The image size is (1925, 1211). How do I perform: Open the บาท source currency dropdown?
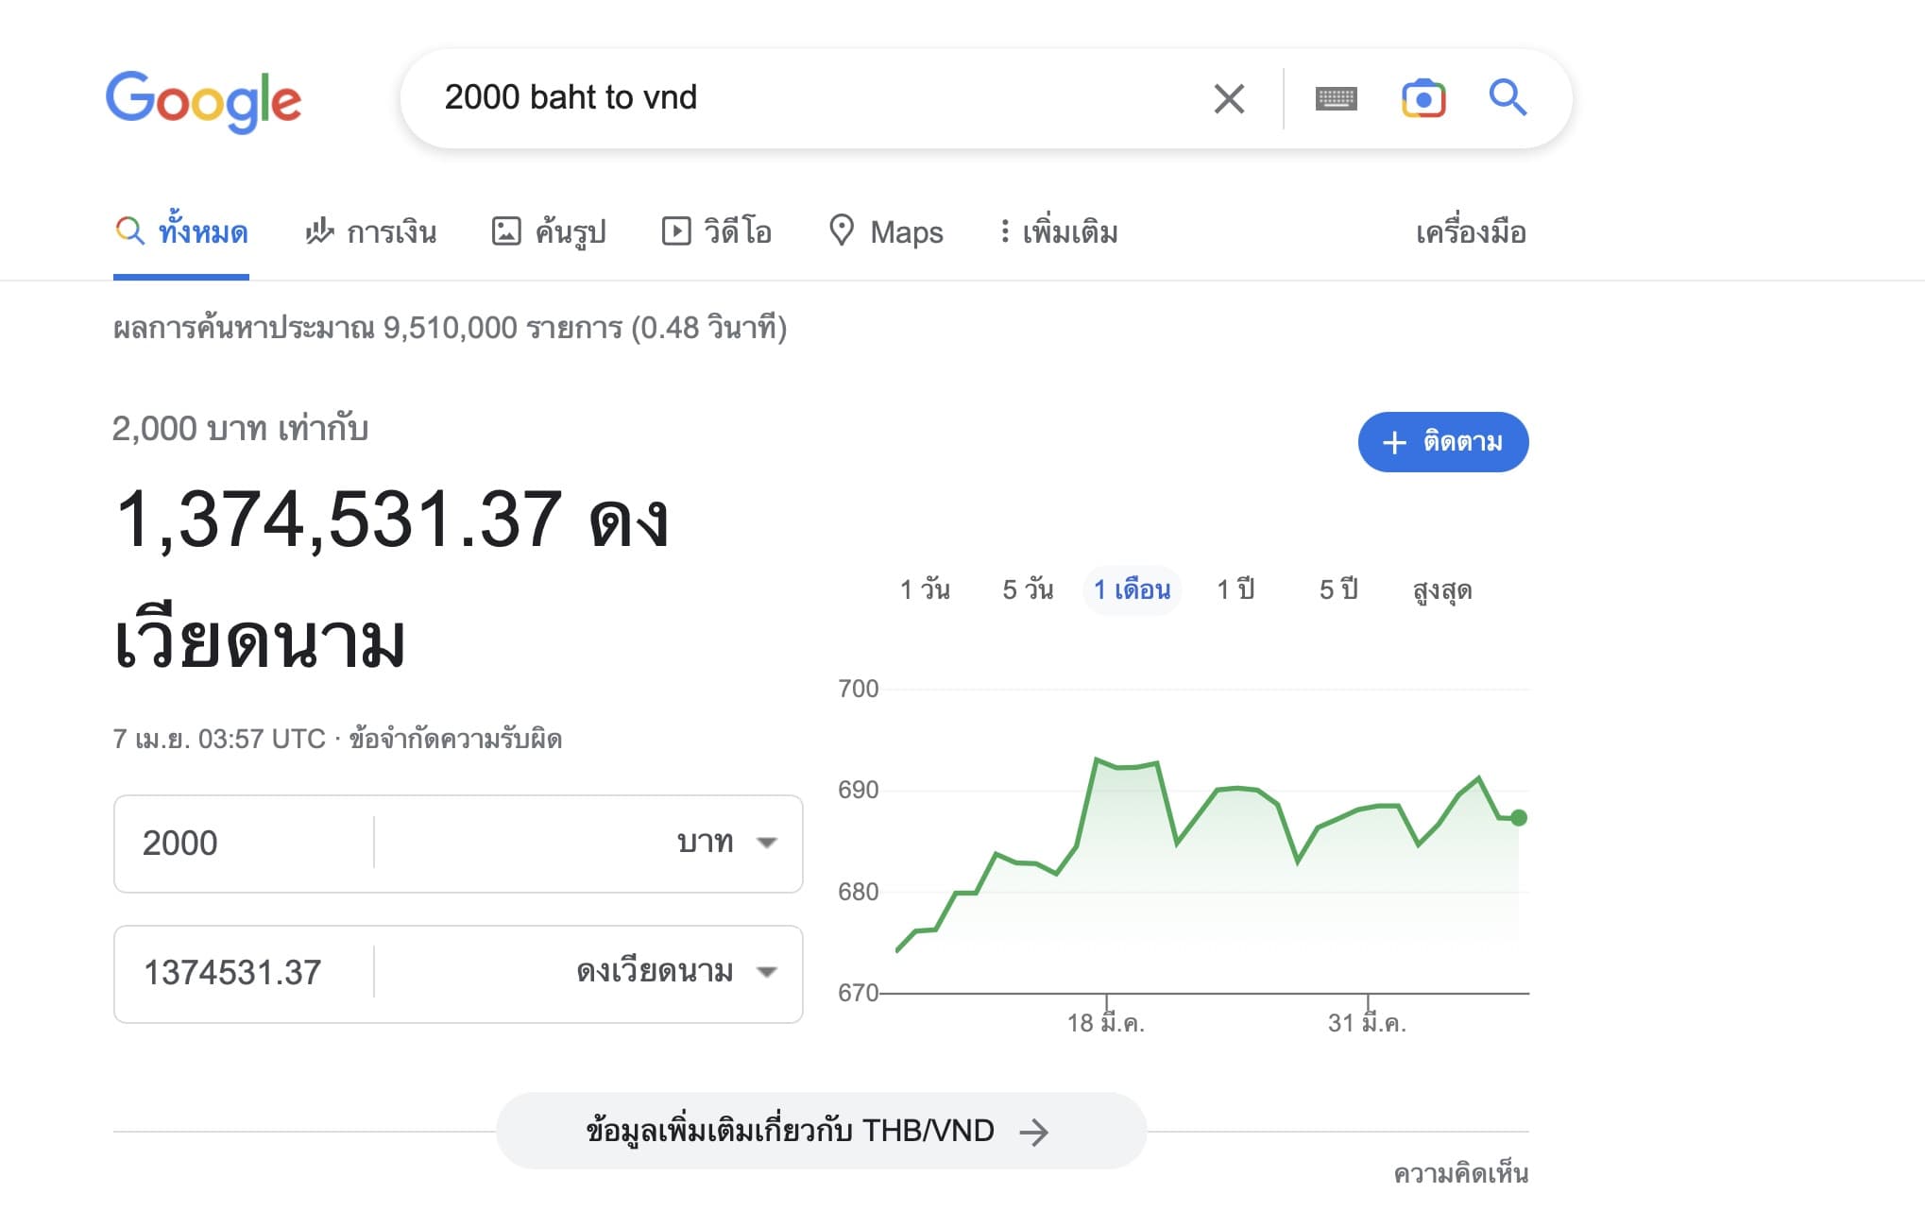pos(725,843)
